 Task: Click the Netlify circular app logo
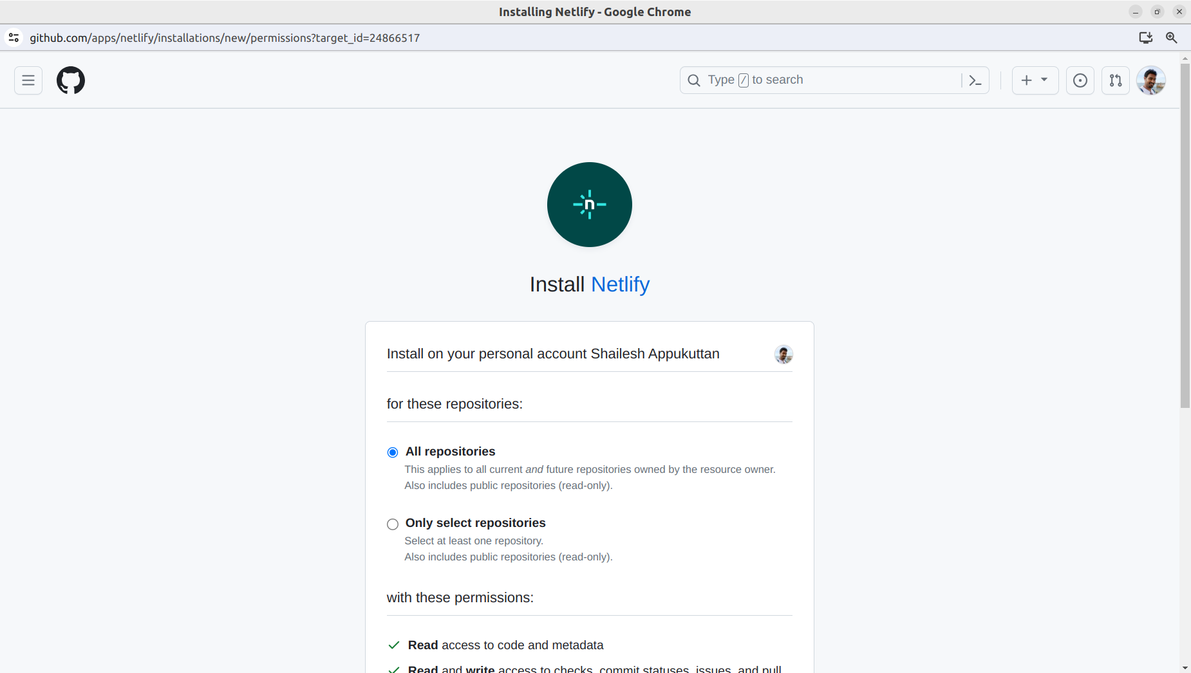tap(589, 205)
